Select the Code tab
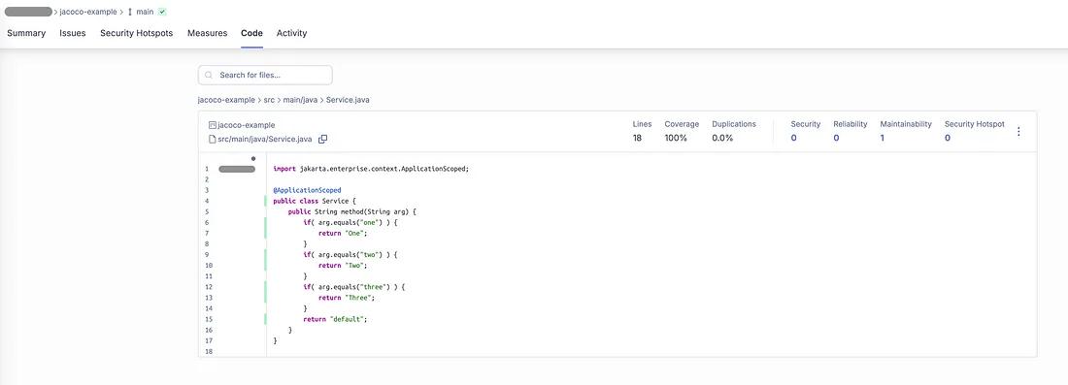The height and width of the screenshot is (385, 1068). point(252,33)
